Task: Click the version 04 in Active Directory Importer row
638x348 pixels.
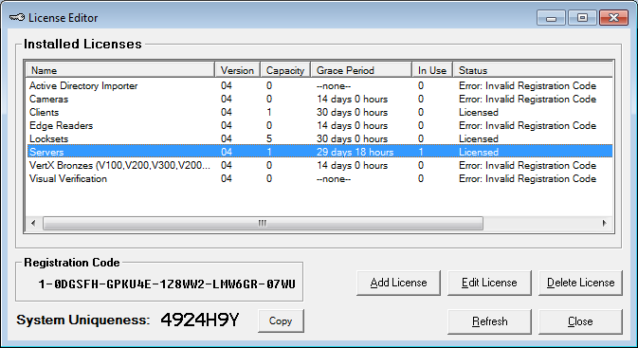Action: (x=227, y=85)
